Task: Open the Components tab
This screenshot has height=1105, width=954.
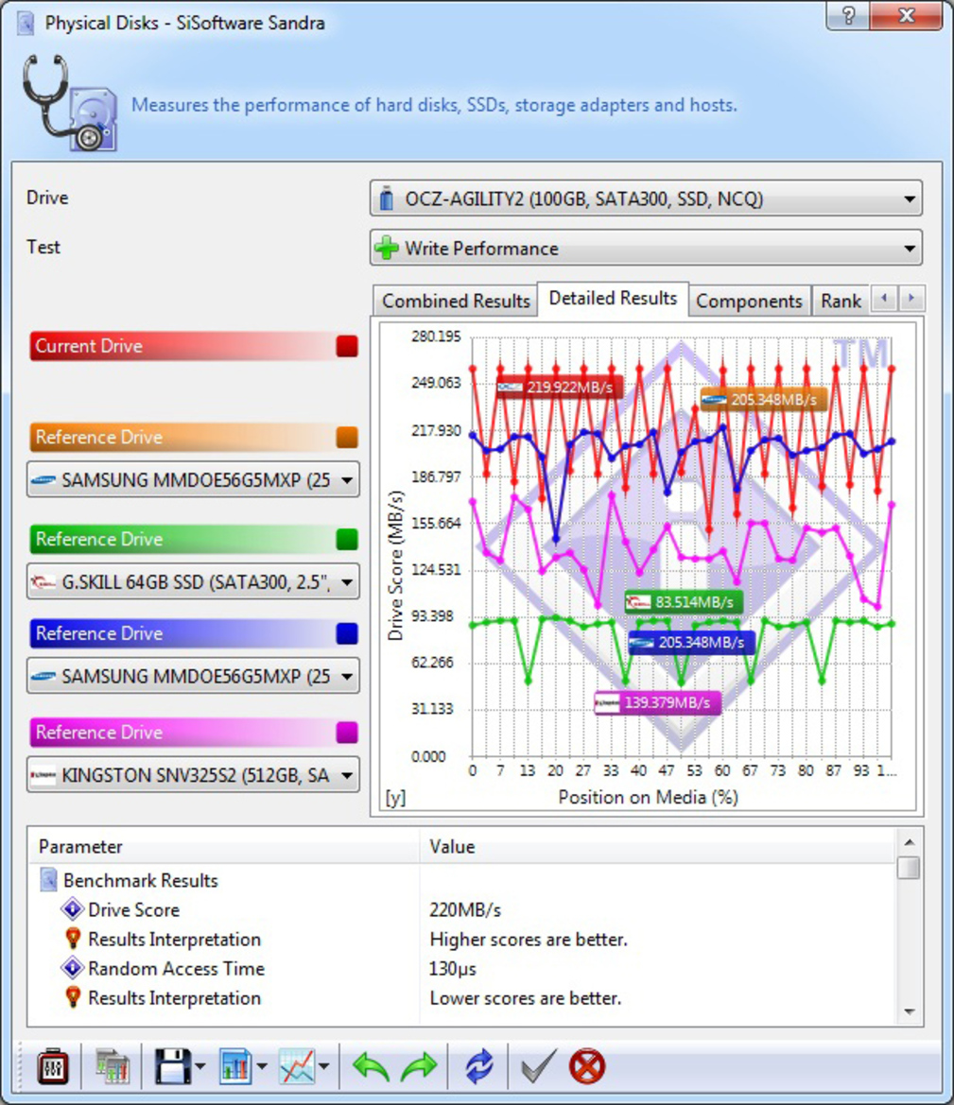Action: pyautogui.click(x=749, y=301)
